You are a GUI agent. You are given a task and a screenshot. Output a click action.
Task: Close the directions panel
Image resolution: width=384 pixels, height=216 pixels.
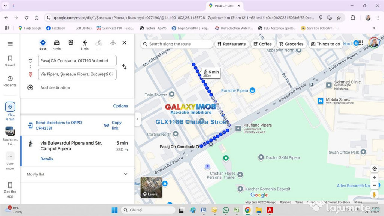click(124, 43)
